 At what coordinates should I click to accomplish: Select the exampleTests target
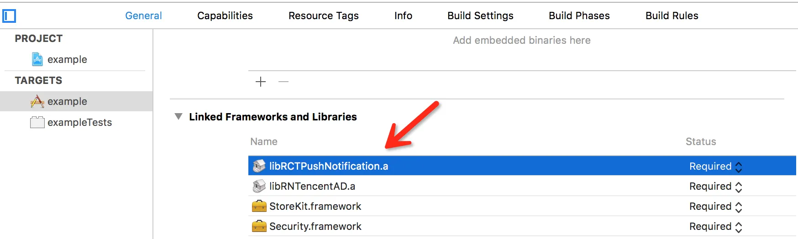coord(79,122)
